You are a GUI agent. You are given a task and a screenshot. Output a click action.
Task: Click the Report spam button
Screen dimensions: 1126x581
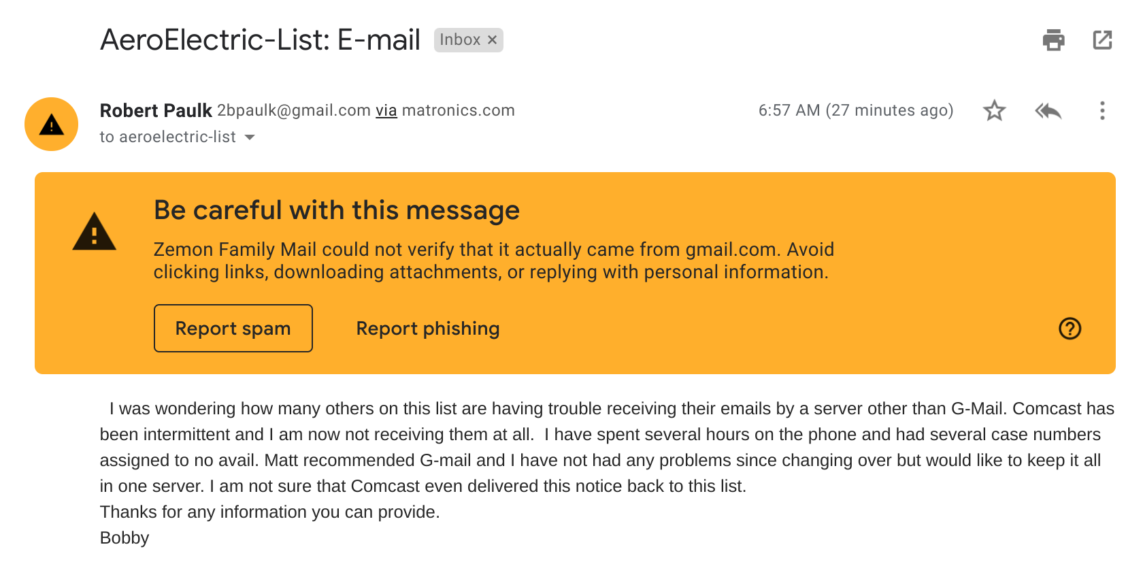click(233, 329)
